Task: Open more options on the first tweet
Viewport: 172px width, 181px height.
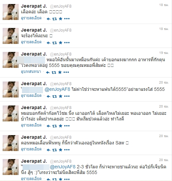Action: click(67, 19)
